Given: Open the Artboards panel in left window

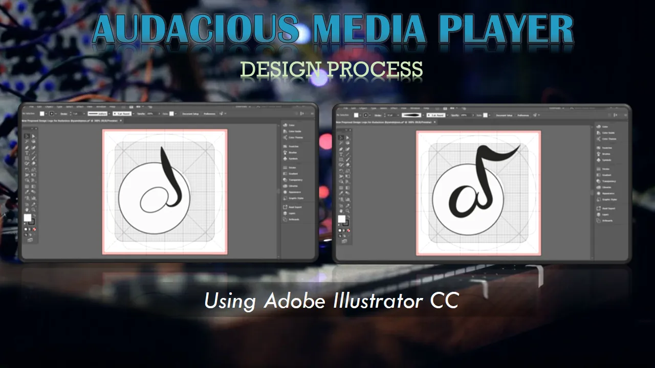Looking at the screenshot, I should (291, 220).
